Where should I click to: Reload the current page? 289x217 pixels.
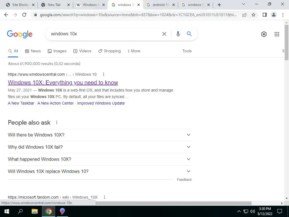24,15
